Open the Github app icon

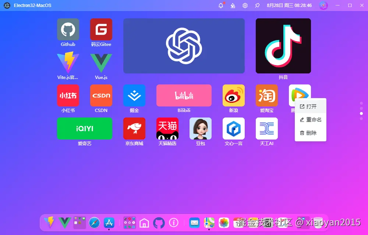[x=68, y=29]
